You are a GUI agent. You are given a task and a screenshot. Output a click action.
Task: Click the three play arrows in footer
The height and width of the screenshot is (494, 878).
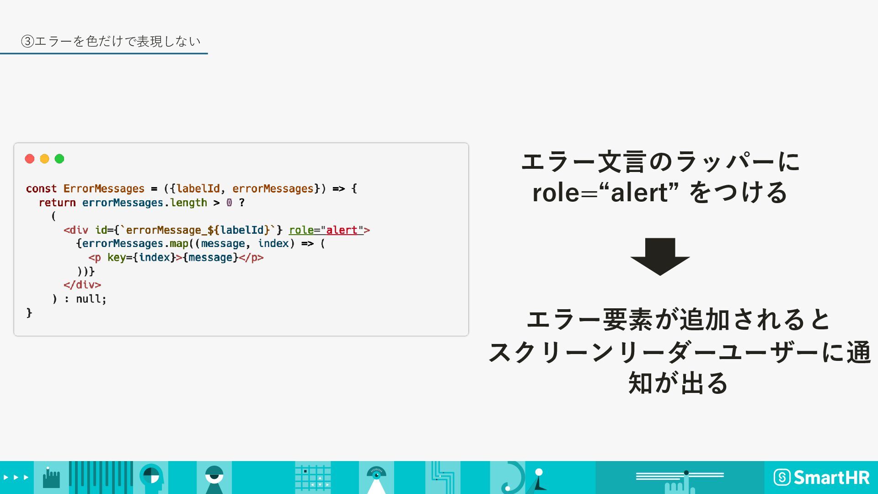pyautogui.click(x=16, y=477)
